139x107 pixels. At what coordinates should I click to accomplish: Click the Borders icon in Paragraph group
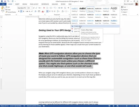pos(66,11)
